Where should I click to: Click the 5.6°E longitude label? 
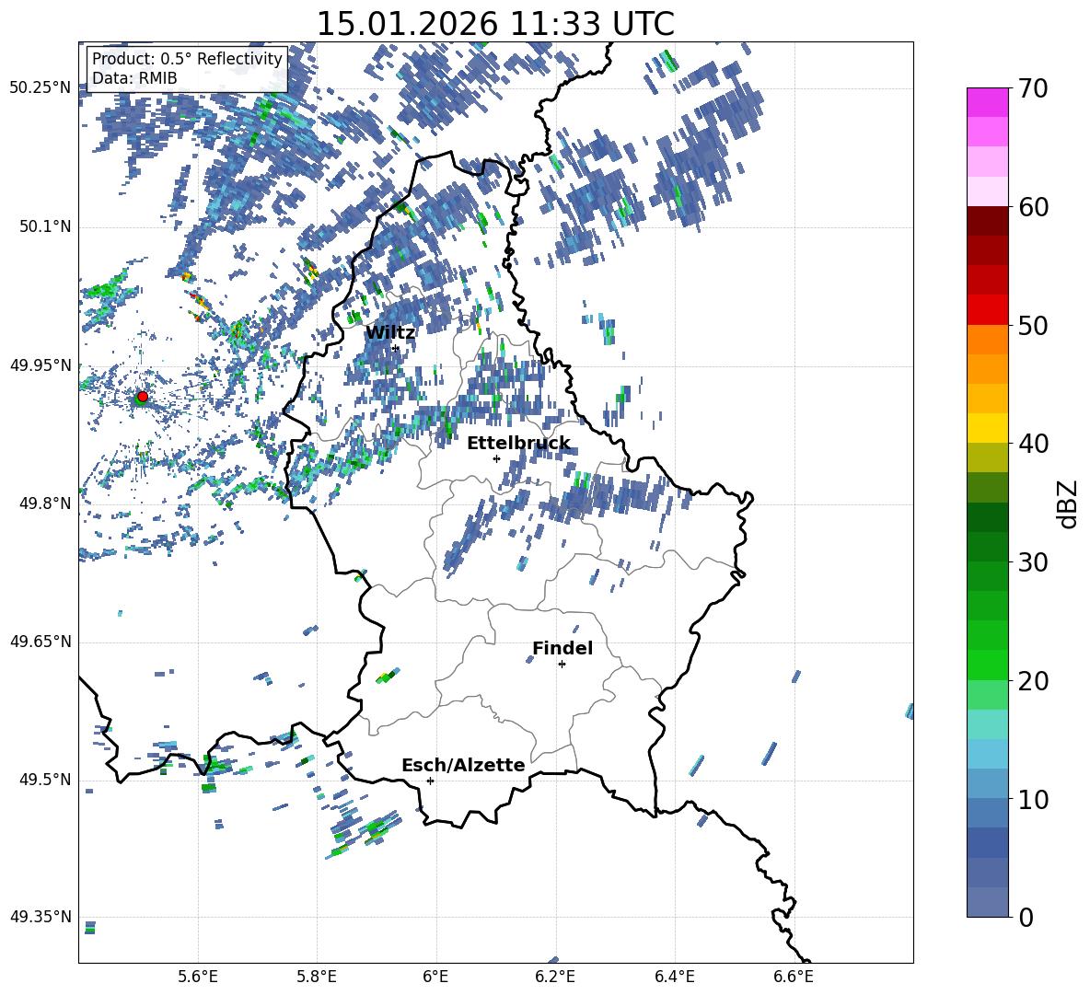pos(198,978)
